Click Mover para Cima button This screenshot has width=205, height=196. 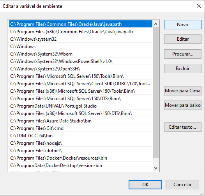click(x=183, y=91)
